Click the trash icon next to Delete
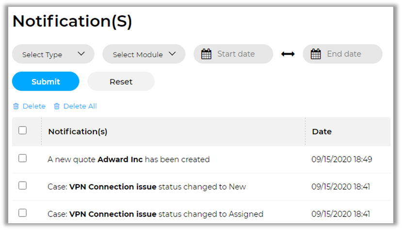The width and height of the screenshot is (402, 230). coord(16,106)
